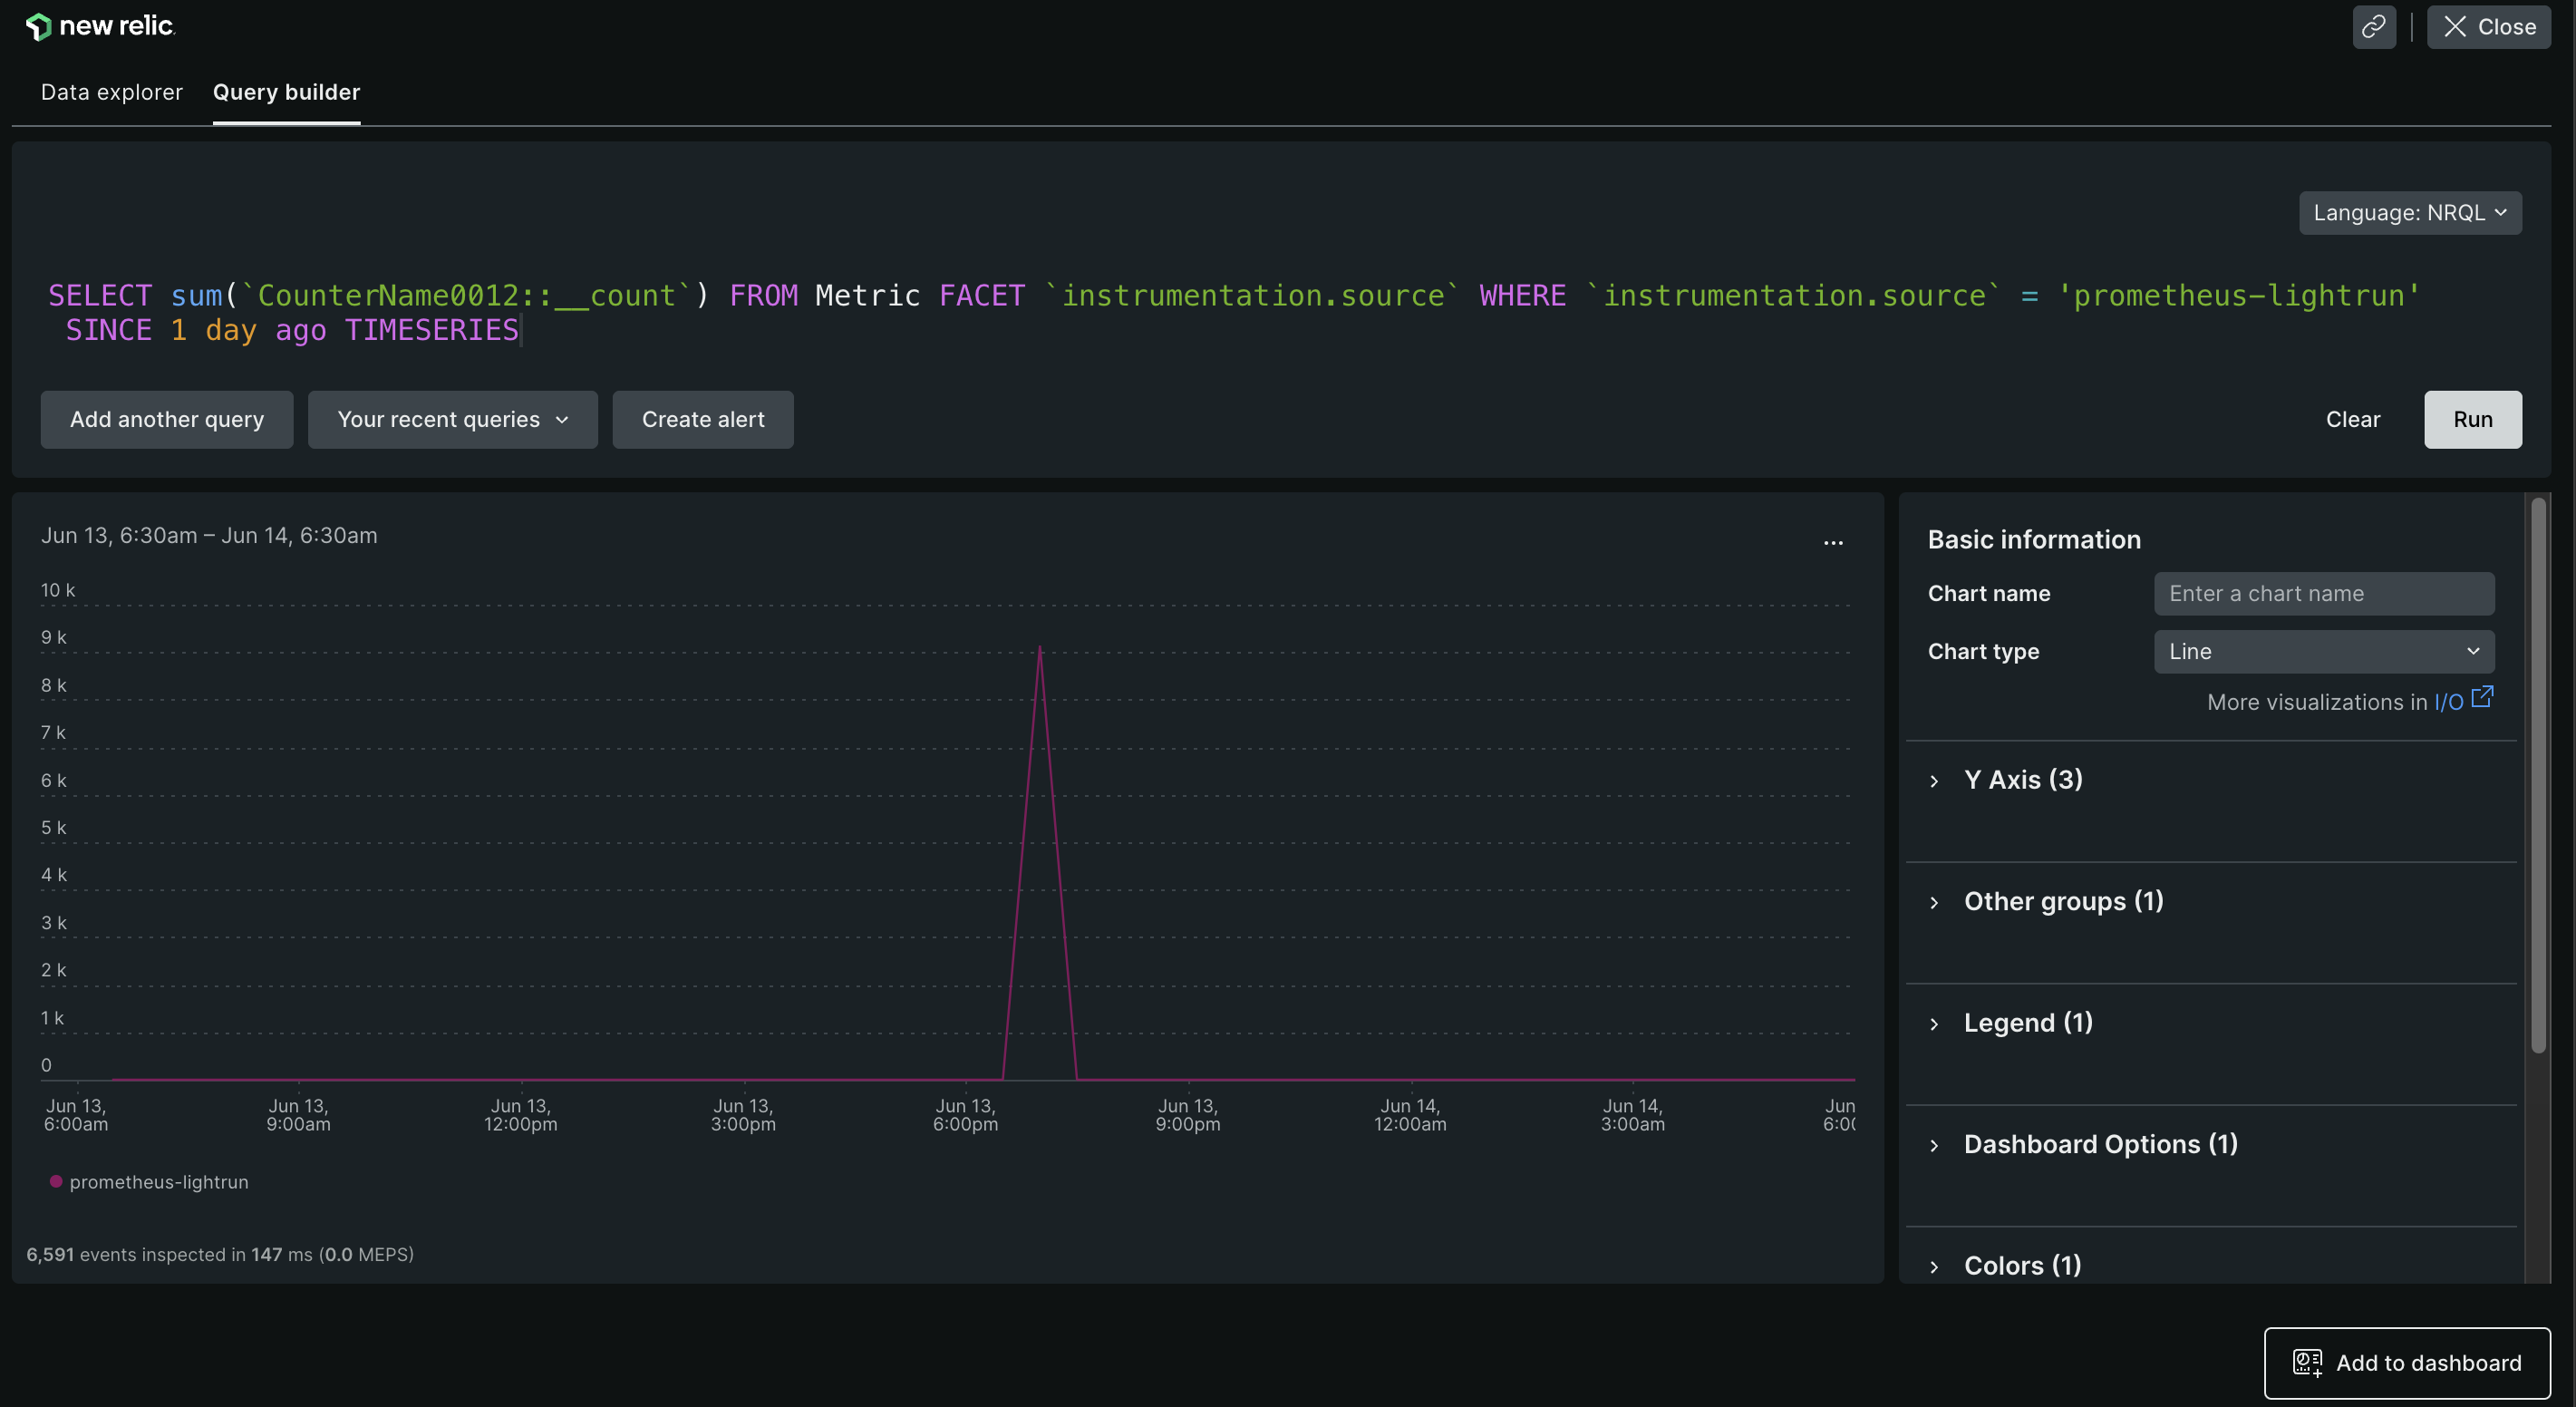Click the New Relic logo icon

pyautogui.click(x=38, y=27)
